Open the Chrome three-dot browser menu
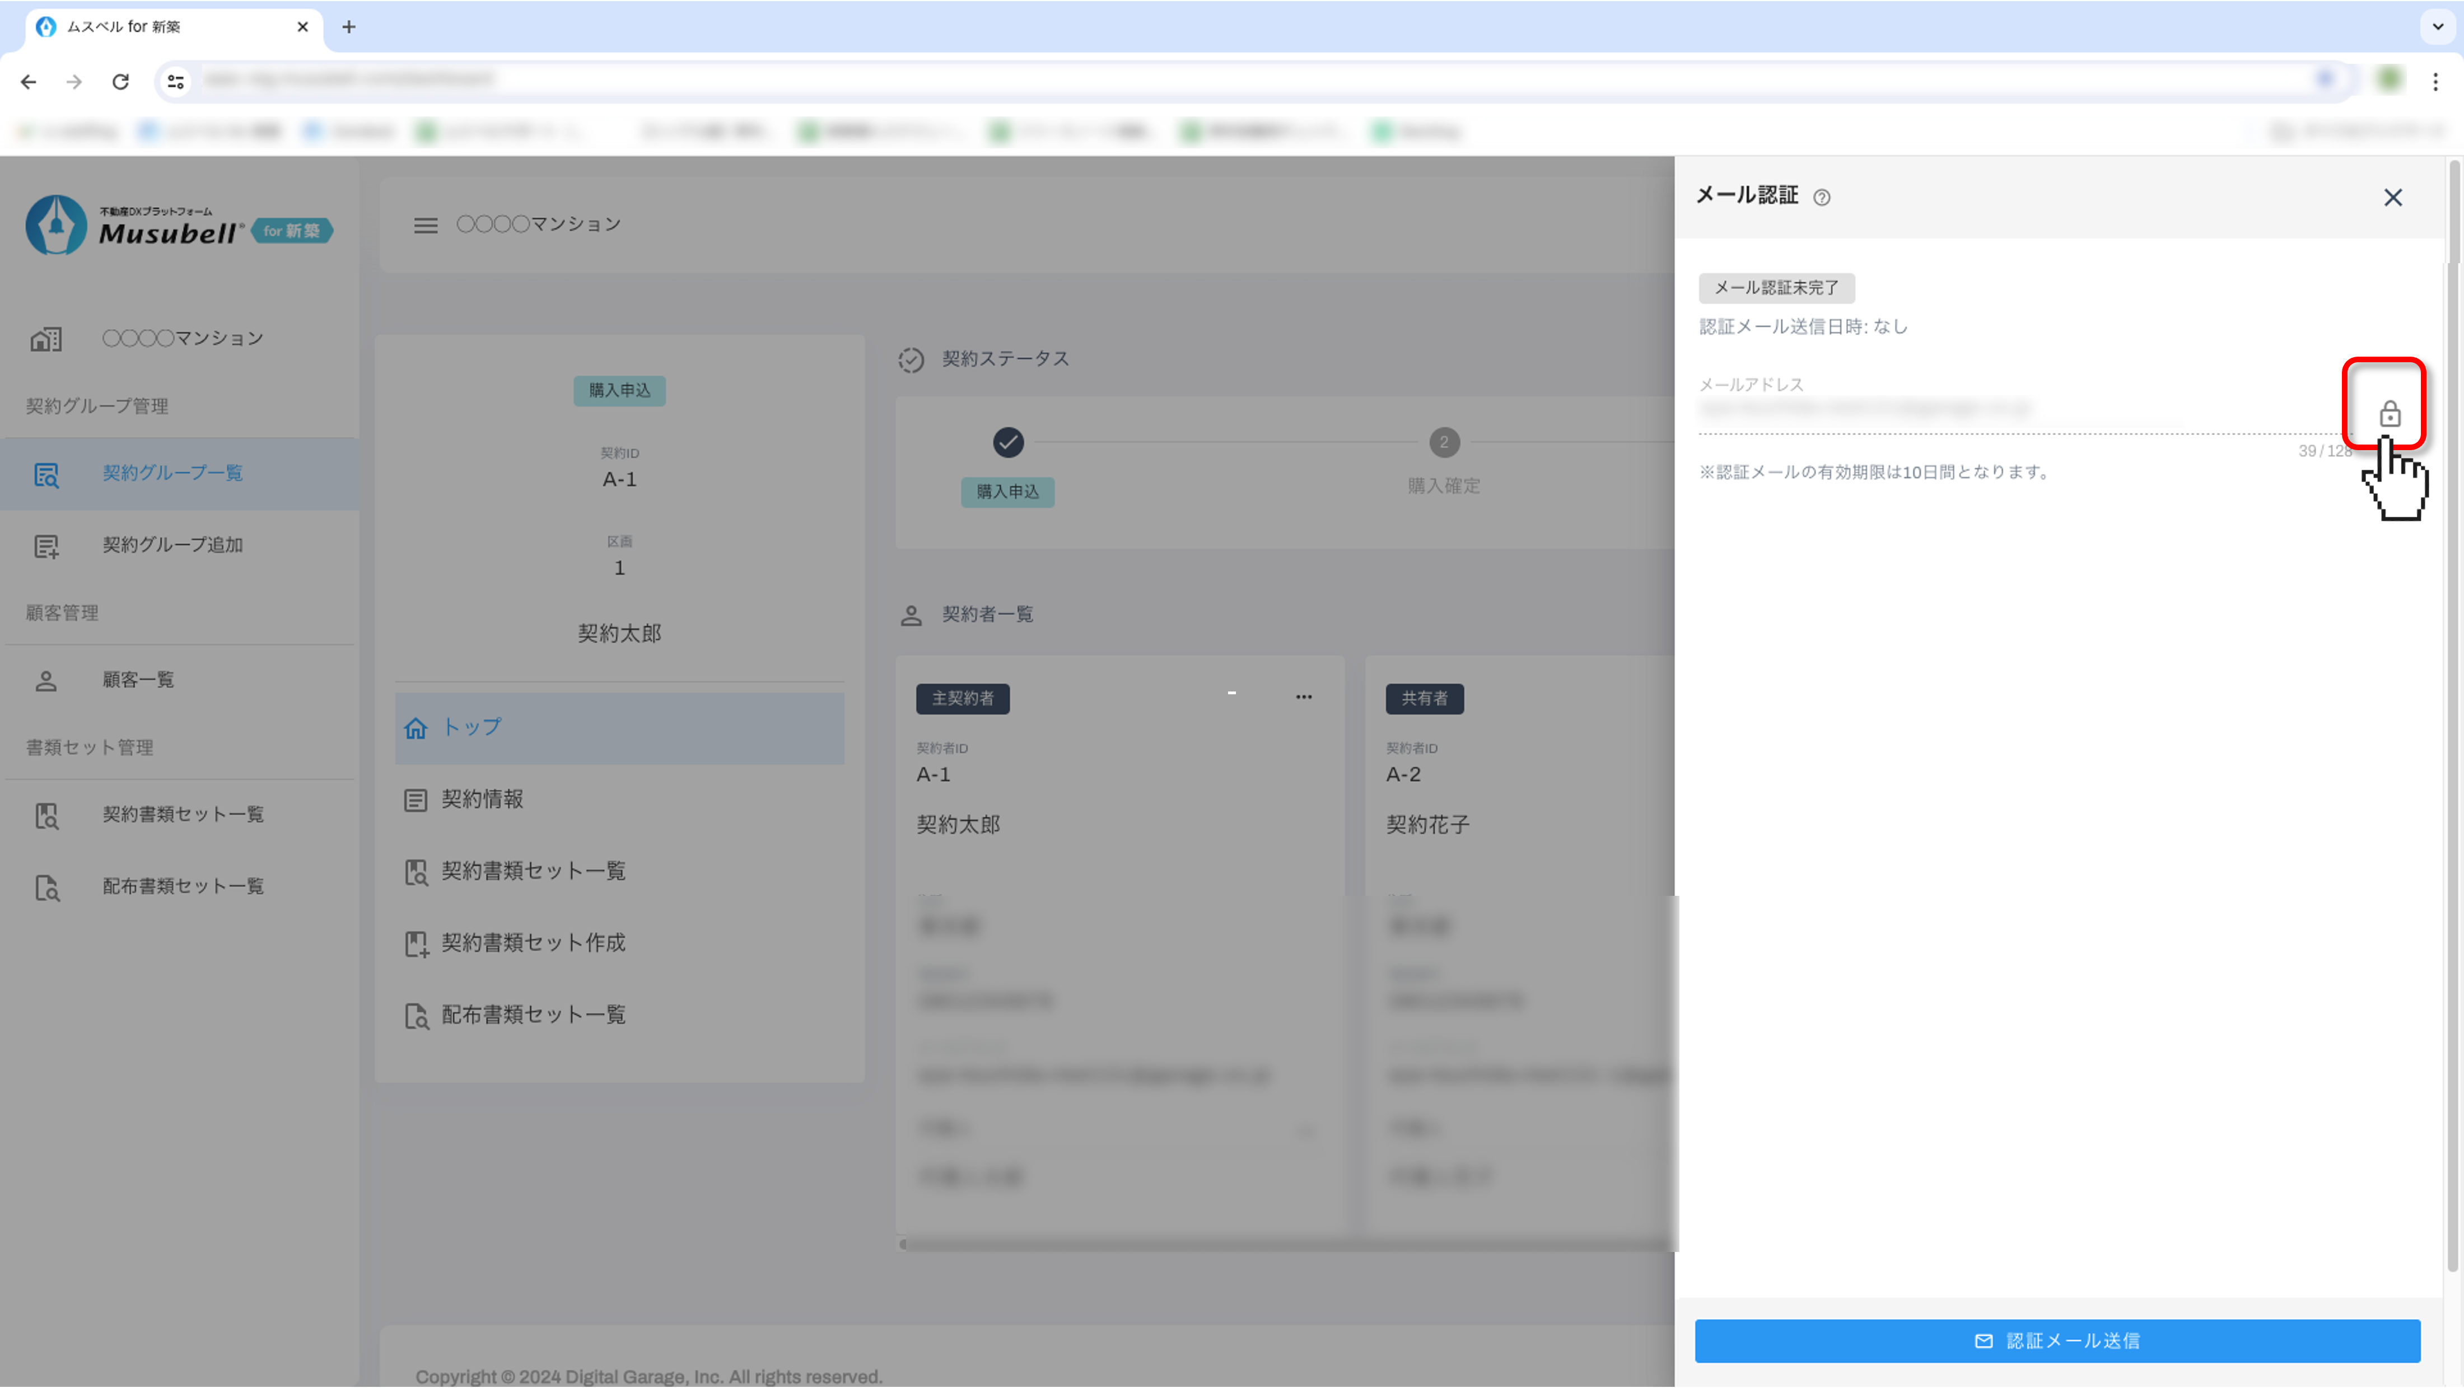This screenshot has width=2464, height=1388. coord(2434,81)
